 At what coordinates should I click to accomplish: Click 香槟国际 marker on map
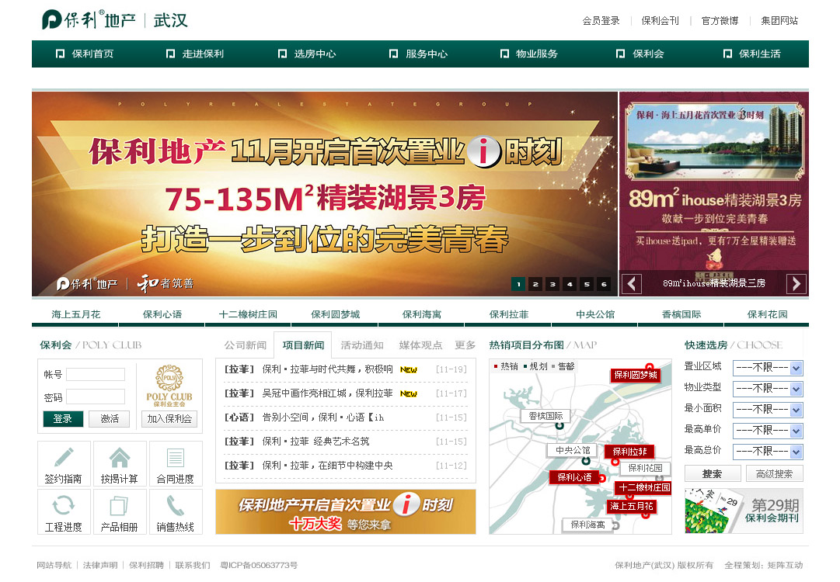(x=546, y=416)
